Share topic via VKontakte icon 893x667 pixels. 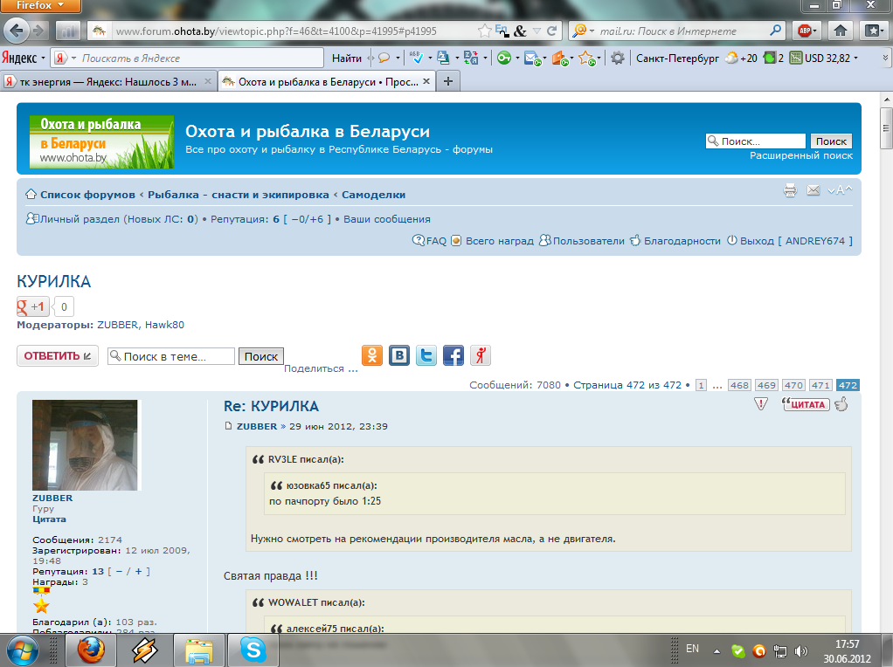point(399,355)
